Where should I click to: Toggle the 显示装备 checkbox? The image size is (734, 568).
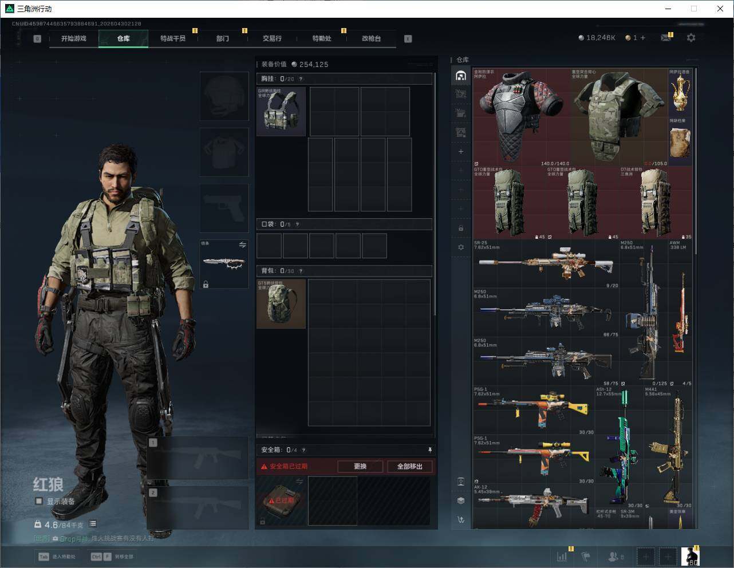tap(39, 501)
